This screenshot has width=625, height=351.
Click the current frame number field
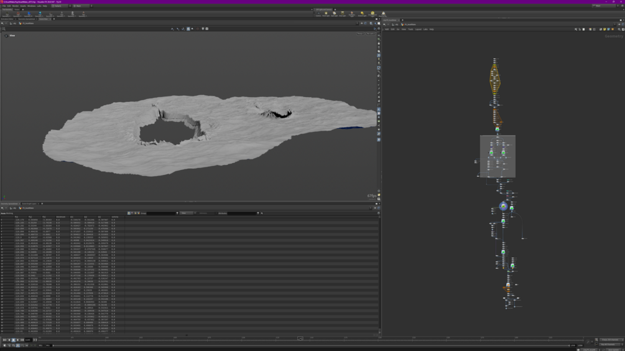[x=28, y=340]
